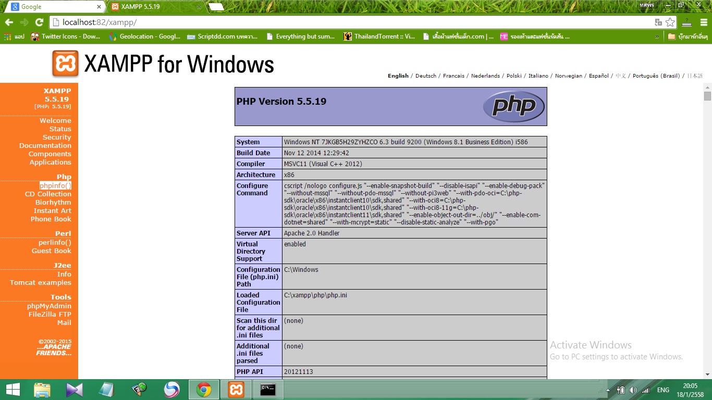Viewport: 712px width, 400px height.
Task: Open ThailandTorrent bookmark
Action: point(379,36)
